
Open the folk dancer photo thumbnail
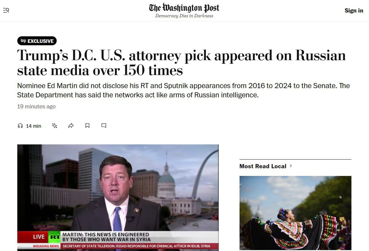(x=295, y=213)
